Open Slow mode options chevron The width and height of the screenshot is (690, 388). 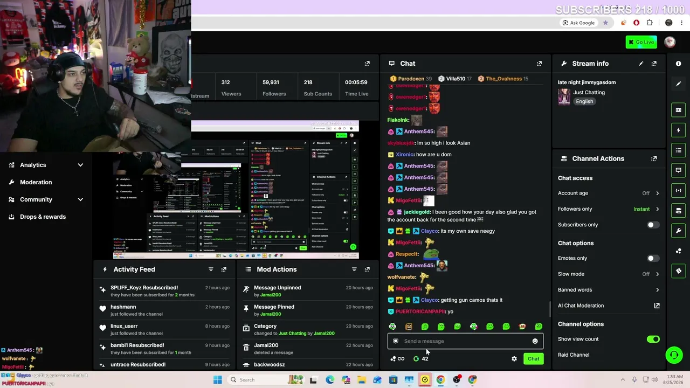(x=657, y=274)
